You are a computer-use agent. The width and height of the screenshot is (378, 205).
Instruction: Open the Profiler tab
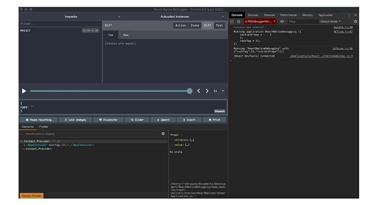[44, 127]
